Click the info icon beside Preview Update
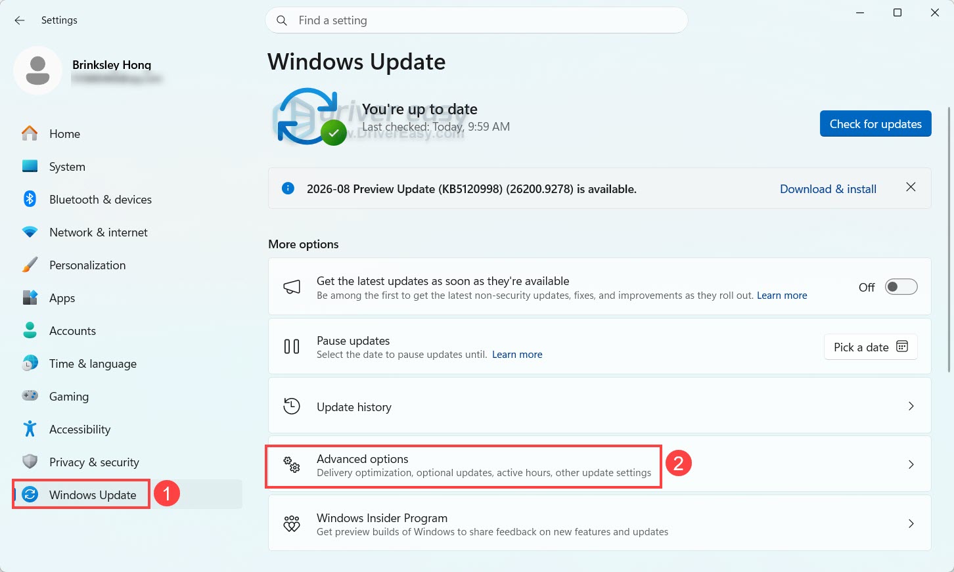 click(288, 188)
